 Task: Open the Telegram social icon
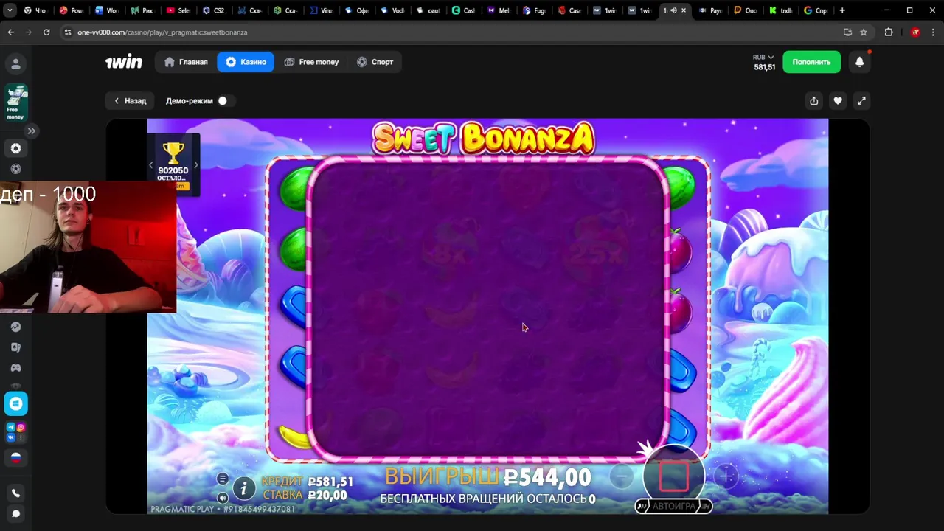11,427
